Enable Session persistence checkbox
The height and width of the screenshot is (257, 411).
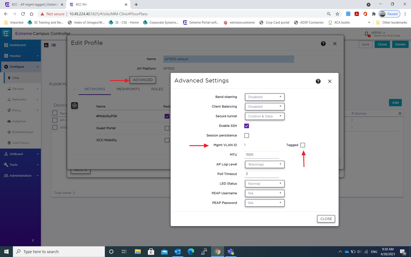click(x=246, y=136)
